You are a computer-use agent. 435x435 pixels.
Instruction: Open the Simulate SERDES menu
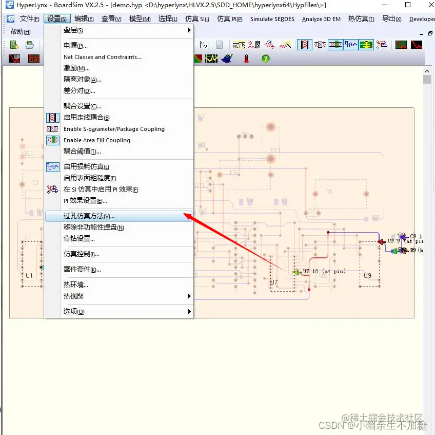(272, 19)
